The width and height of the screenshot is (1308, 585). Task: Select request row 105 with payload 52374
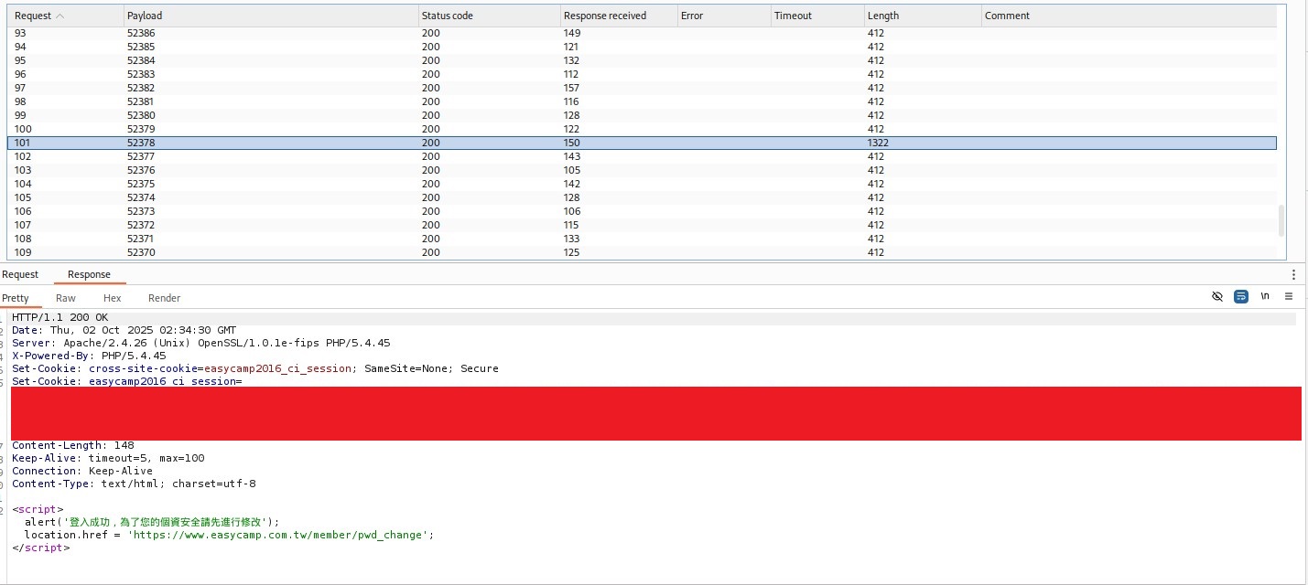[x=642, y=197]
